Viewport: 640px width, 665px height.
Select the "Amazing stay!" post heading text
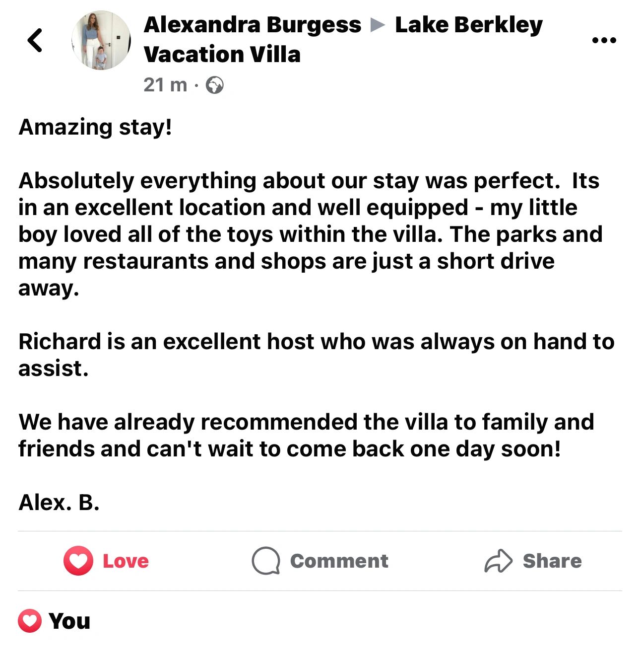coord(95,127)
